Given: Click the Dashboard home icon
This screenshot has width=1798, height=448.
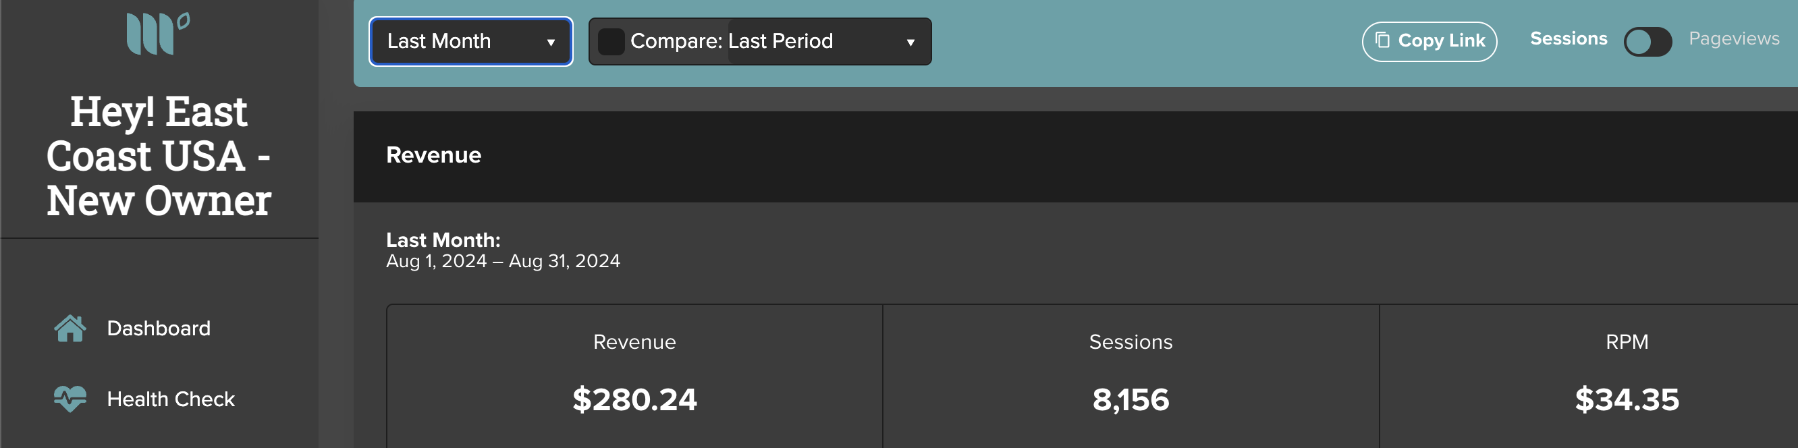Looking at the screenshot, I should click(x=70, y=329).
